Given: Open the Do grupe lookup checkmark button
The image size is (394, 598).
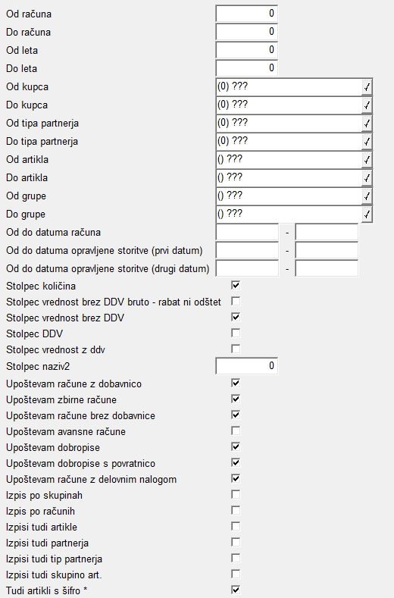Looking at the screenshot, I should point(367,214).
